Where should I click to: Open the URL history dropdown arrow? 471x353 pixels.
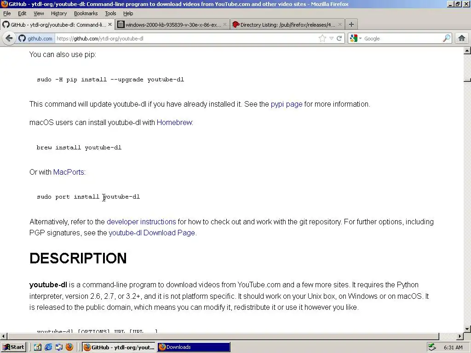click(331, 39)
